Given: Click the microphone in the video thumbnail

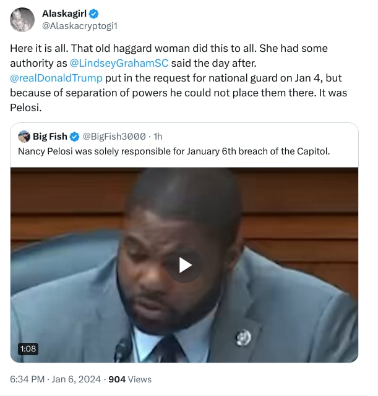Looking at the screenshot, I should click(x=122, y=350).
